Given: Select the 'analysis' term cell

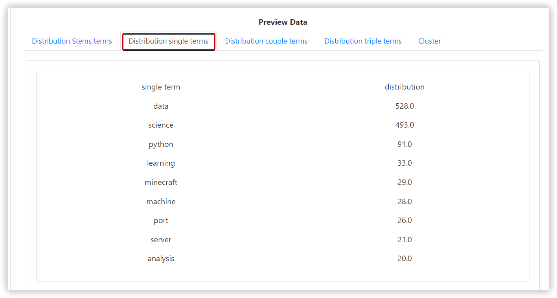Looking at the screenshot, I should pos(161,259).
